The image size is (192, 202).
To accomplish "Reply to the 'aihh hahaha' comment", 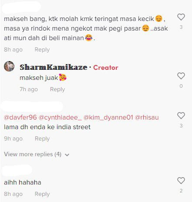I will tap(42, 194).
